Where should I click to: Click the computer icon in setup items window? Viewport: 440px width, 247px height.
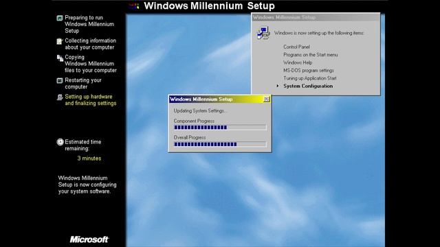[x=263, y=33]
